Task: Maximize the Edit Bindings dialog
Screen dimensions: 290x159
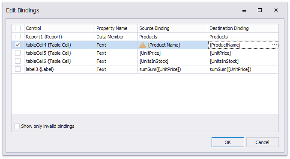Action: coord(260,10)
